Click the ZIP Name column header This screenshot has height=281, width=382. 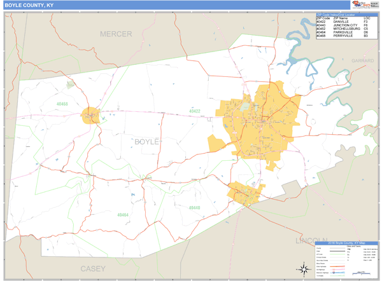(x=341, y=18)
